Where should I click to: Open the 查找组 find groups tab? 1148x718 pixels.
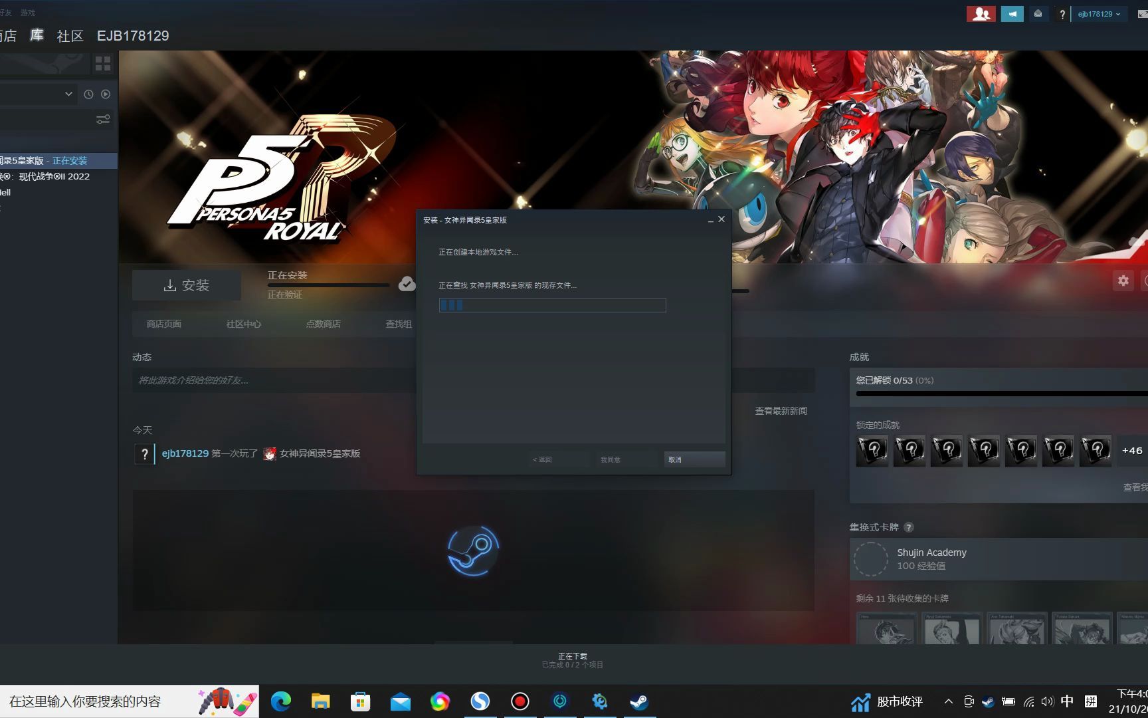click(x=399, y=324)
